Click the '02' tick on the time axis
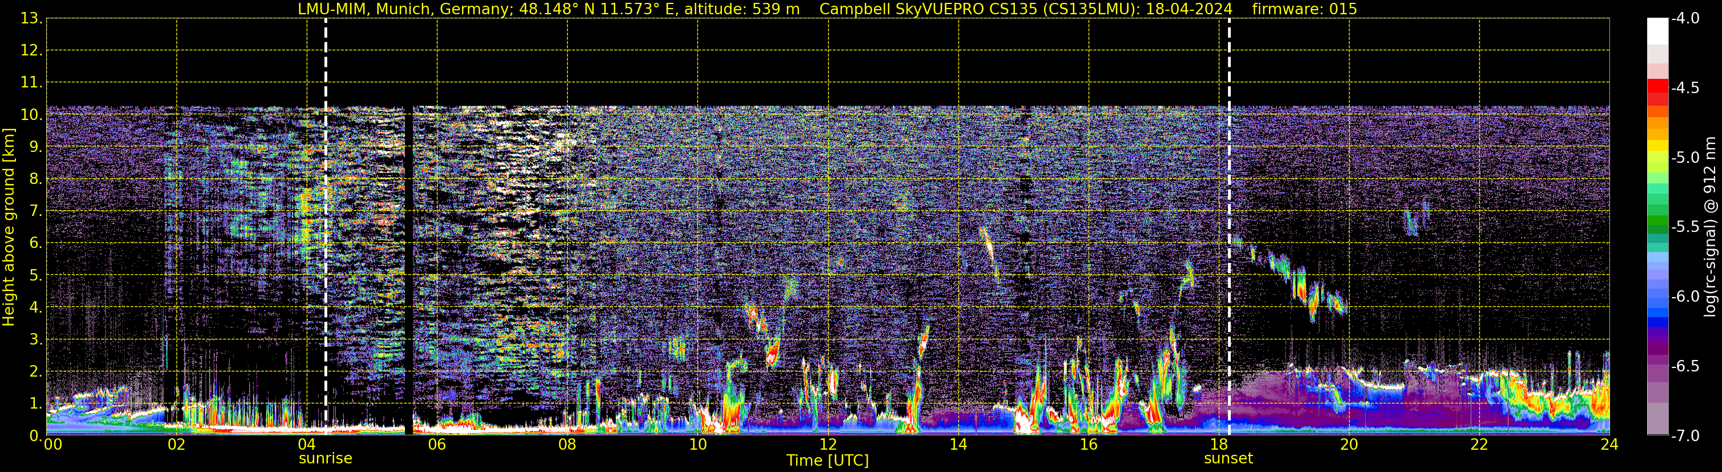This screenshot has width=1722, height=472. coord(176,445)
